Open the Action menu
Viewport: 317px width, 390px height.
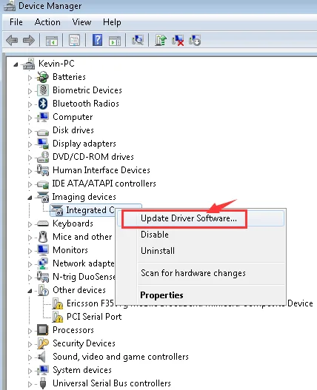47,22
